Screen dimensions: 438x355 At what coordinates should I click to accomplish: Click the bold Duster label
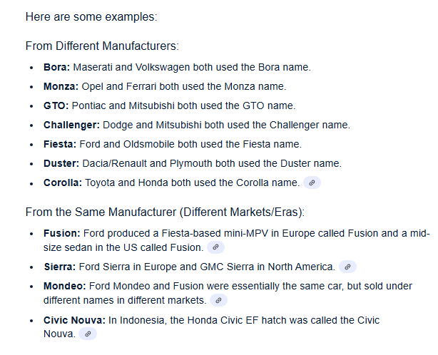(x=61, y=163)
